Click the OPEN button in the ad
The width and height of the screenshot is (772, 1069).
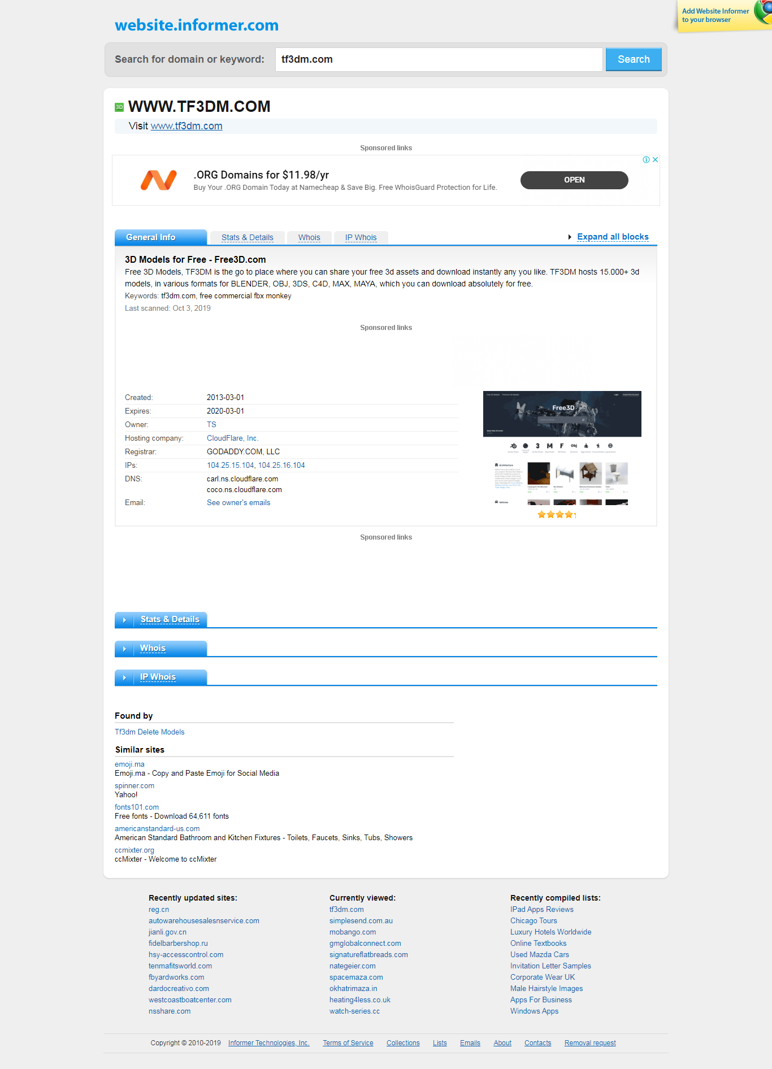[x=574, y=180]
